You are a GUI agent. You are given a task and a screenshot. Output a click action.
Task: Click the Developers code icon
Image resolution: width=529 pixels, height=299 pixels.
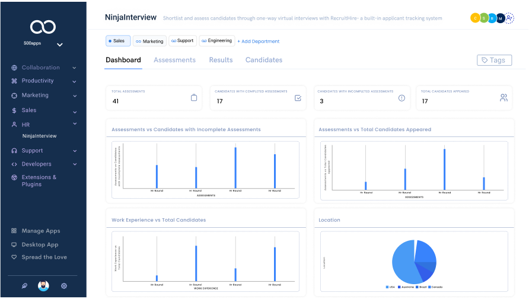point(14,164)
